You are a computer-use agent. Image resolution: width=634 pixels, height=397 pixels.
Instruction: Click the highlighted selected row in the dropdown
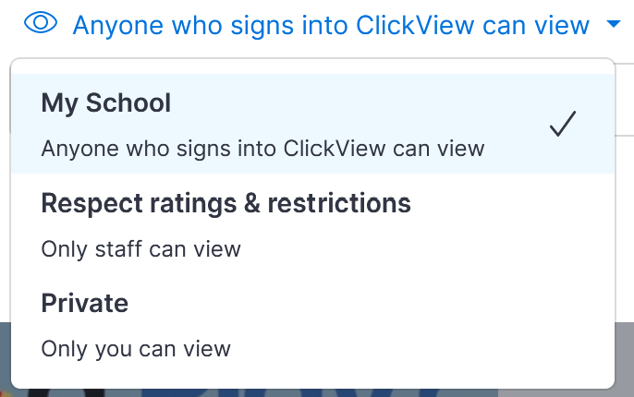tap(312, 124)
